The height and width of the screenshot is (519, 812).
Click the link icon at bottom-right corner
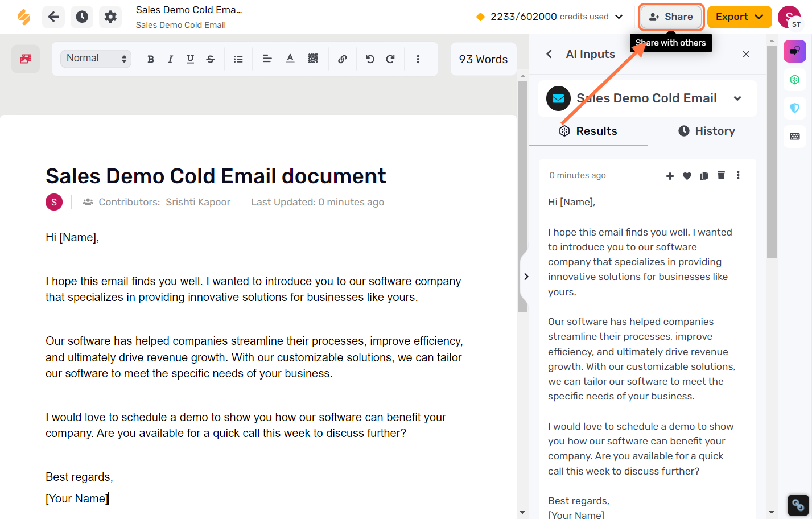pyautogui.click(x=798, y=505)
